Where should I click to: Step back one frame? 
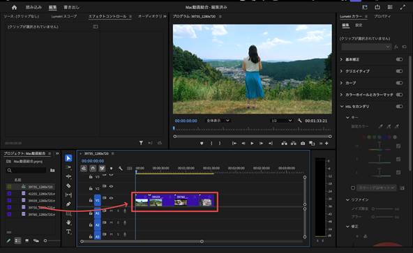tap(243, 143)
